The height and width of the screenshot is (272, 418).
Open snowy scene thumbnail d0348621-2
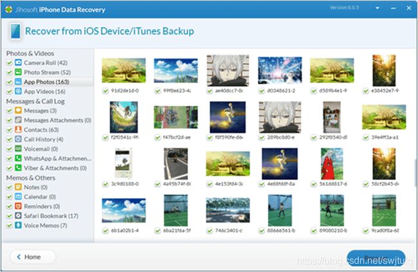(x=280, y=70)
